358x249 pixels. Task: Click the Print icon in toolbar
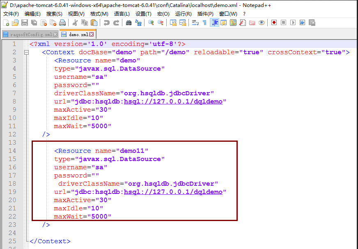(62, 23)
